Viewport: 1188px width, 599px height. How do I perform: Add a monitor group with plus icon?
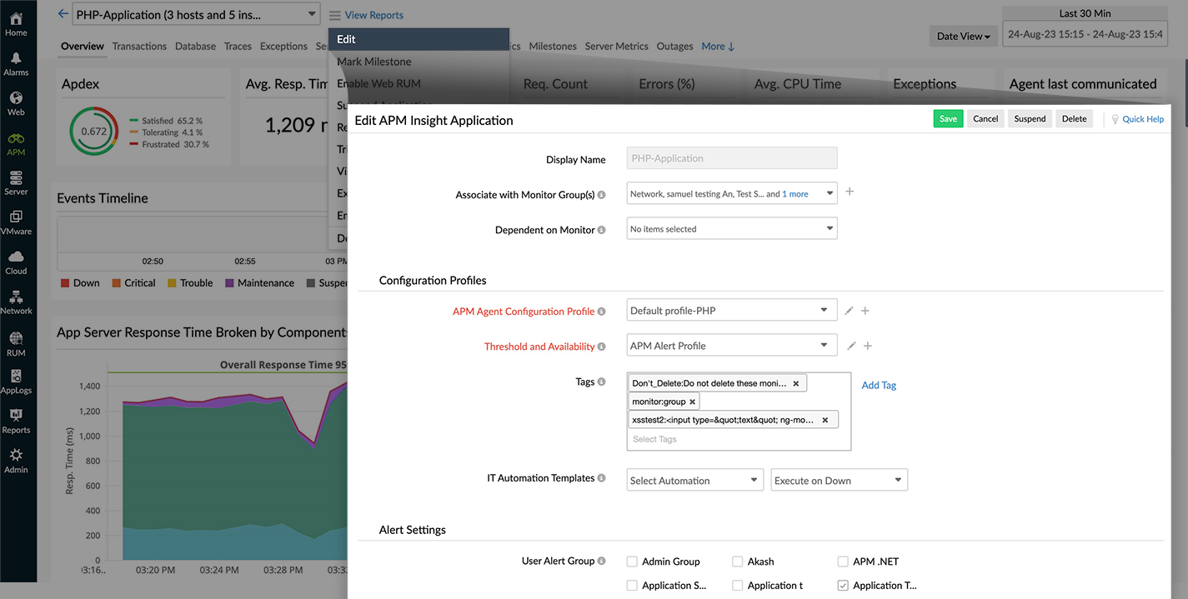tap(850, 192)
